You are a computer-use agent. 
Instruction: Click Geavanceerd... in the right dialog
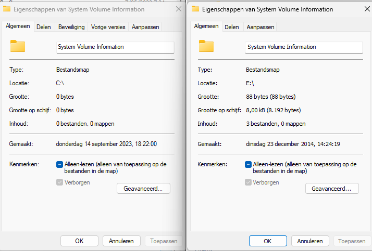click(x=332, y=189)
